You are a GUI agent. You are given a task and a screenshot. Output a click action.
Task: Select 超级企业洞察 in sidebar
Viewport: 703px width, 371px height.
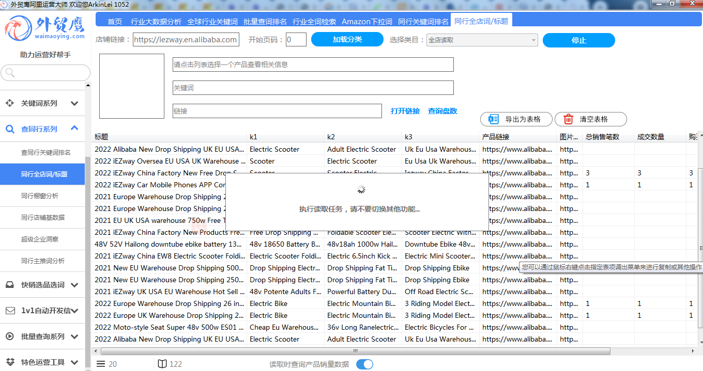pyautogui.click(x=42, y=239)
